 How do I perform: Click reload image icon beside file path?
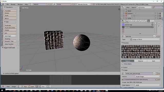pyautogui.click(x=159, y=79)
